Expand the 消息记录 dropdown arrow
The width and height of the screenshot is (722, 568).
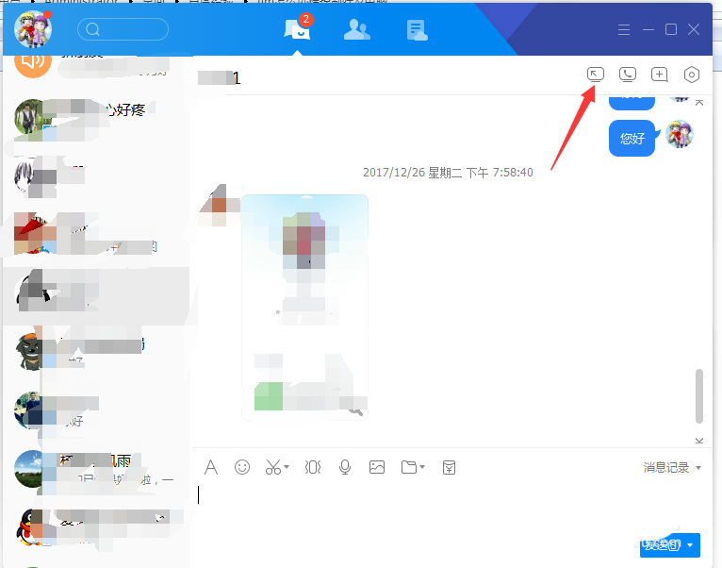[x=698, y=467]
